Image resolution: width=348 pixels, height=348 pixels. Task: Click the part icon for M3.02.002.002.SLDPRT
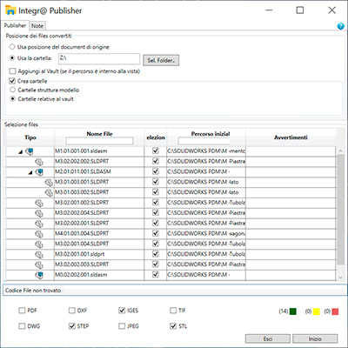[x=39, y=162]
